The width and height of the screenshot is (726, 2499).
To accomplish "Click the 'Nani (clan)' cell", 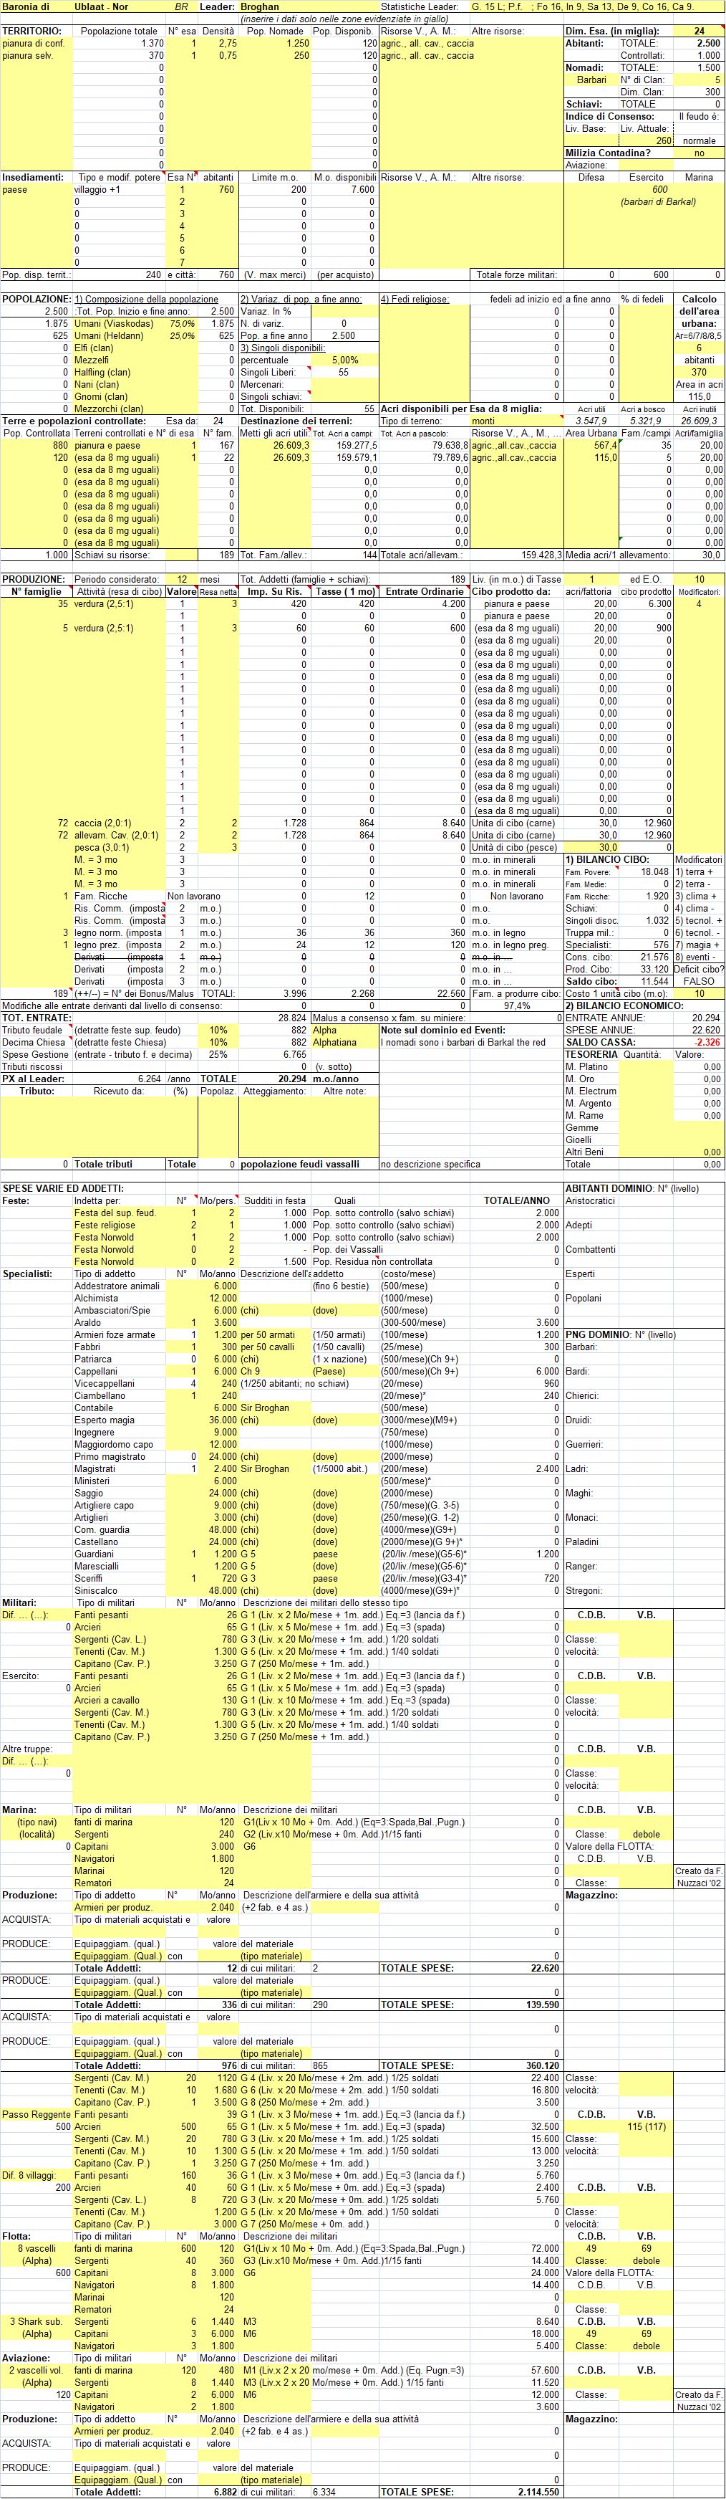I will [96, 384].
